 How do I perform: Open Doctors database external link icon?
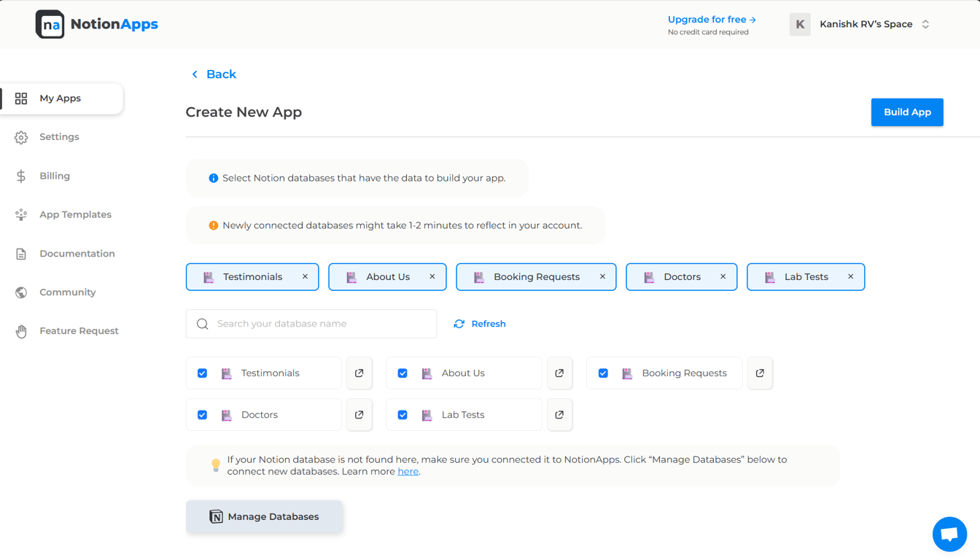point(359,415)
